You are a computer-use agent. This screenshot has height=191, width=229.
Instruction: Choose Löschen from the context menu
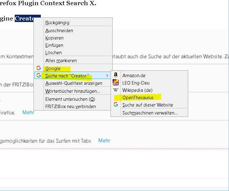[x=73, y=53]
